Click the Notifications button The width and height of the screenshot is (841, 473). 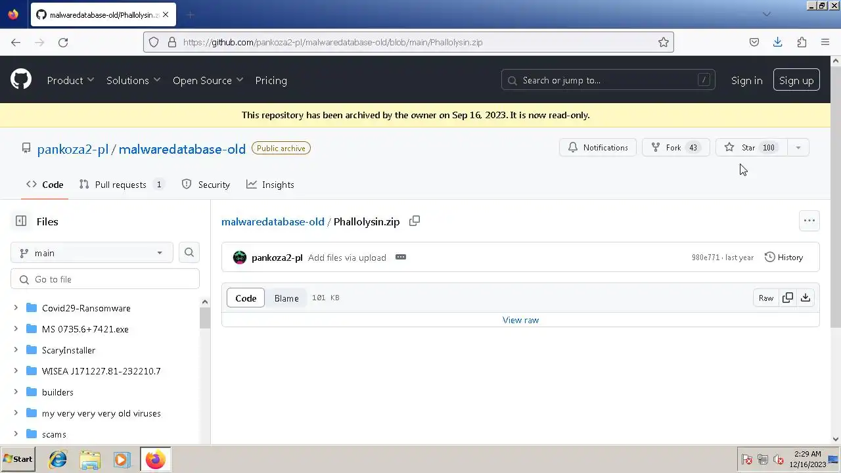(x=598, y=148)
